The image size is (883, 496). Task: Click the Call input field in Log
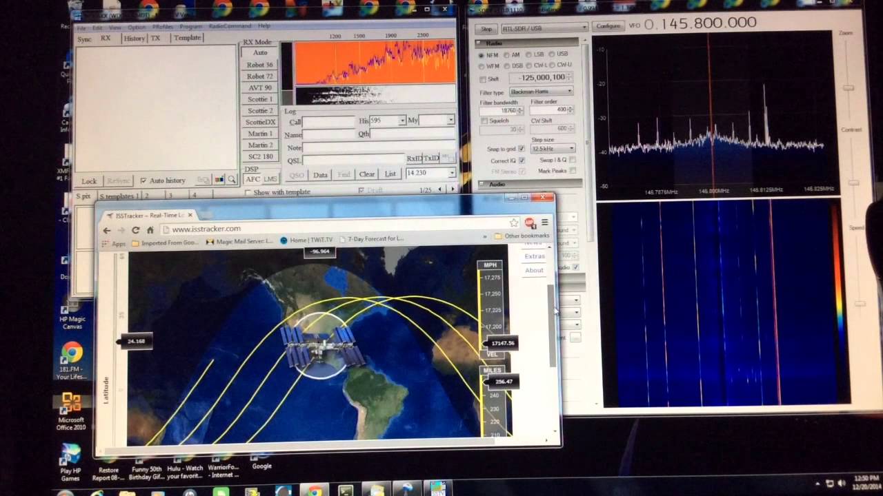click(330, 122)
